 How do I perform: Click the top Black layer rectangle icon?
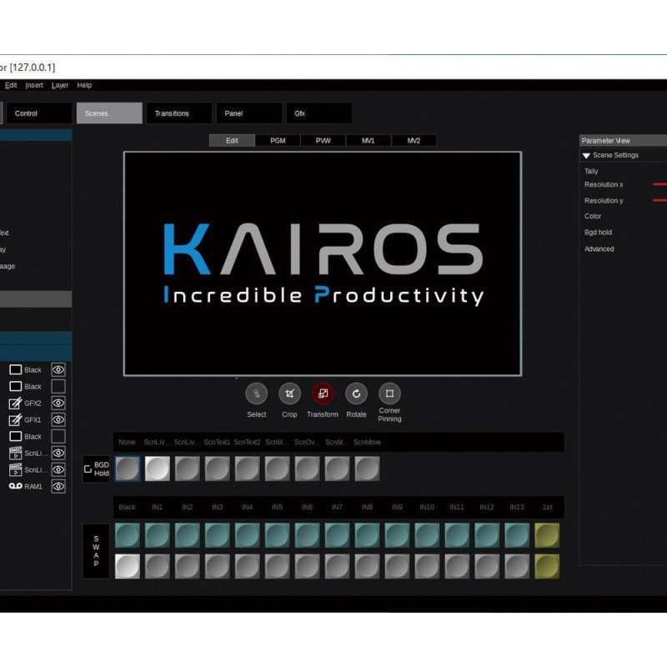pos(15,369)
